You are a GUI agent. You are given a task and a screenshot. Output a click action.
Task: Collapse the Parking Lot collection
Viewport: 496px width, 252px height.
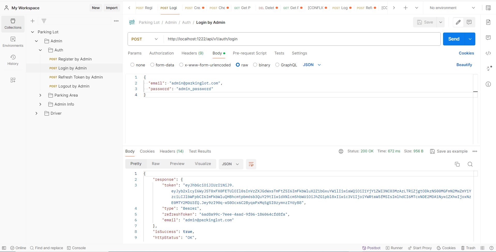pyautogui.click(x=33, y=32)
